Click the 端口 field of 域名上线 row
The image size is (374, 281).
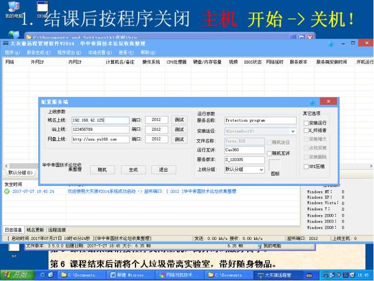(157, 120)
